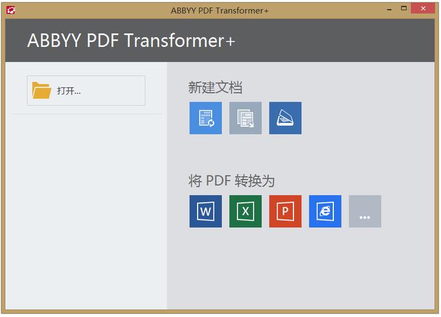Click the 新建文档 heading text
This screenshot has height=317, width=441.
pyautogui.click(x=215, y=87)
